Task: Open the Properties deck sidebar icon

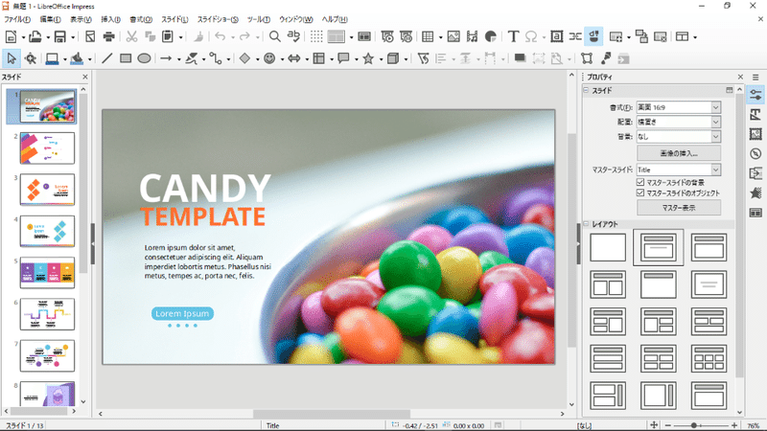Action: [755, 95]
